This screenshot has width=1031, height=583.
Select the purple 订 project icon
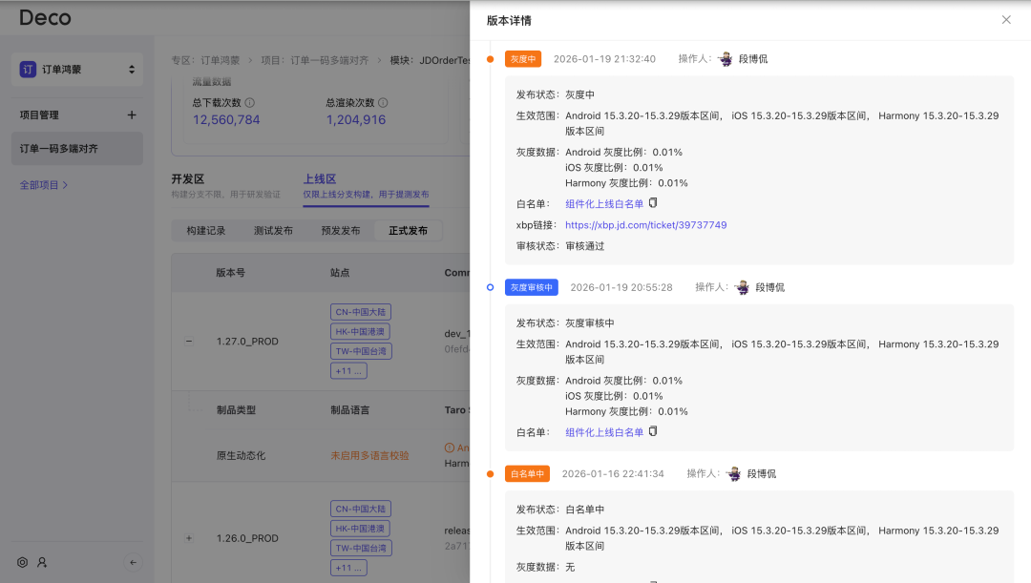pos(27,68)
